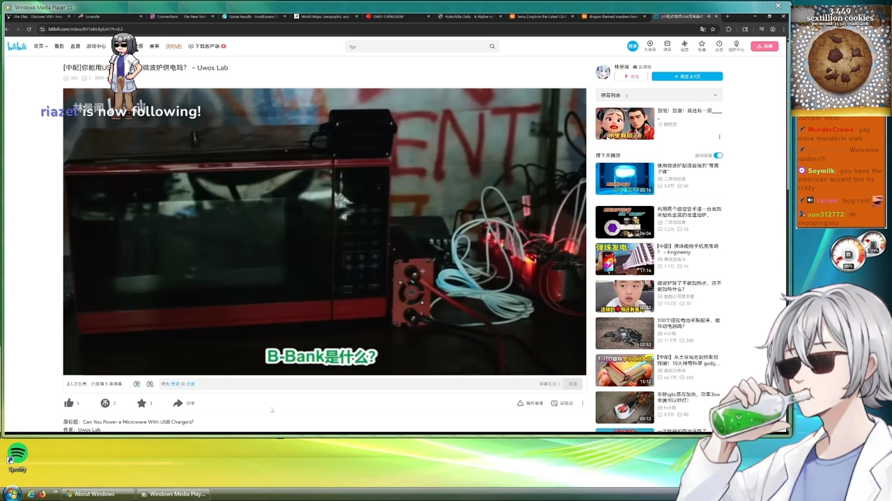This screenshot has width=892, height=501.
Task: Open the 直播 live nav item
Action: coord(75,46)
